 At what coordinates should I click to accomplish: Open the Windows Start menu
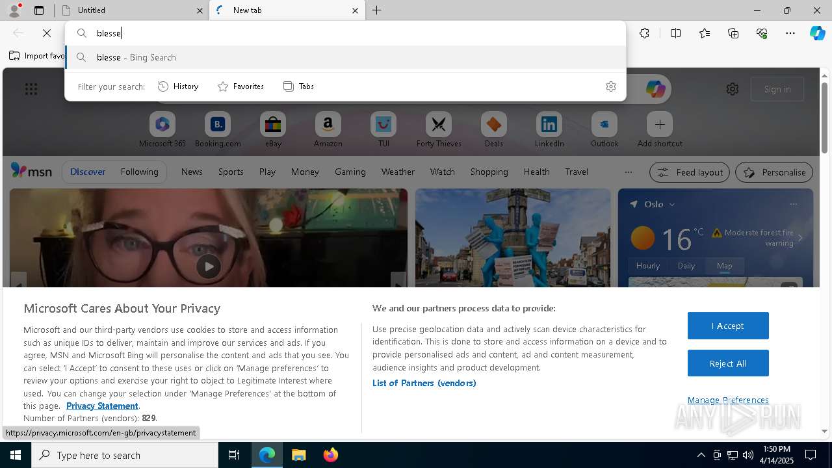click(x=16, y=455)
